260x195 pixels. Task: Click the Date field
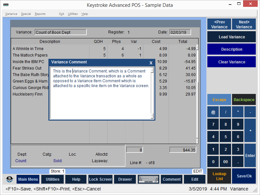180,32
